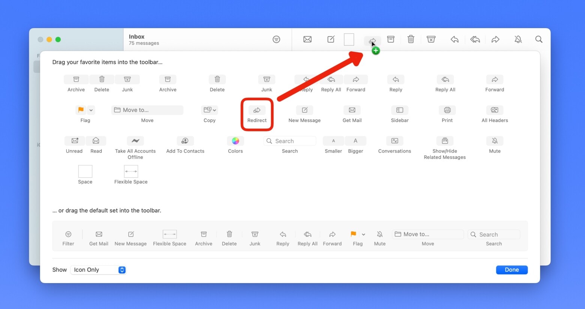Click the Forward arrow in the default set
Screen dimensions: 585x309
(332, 234)
